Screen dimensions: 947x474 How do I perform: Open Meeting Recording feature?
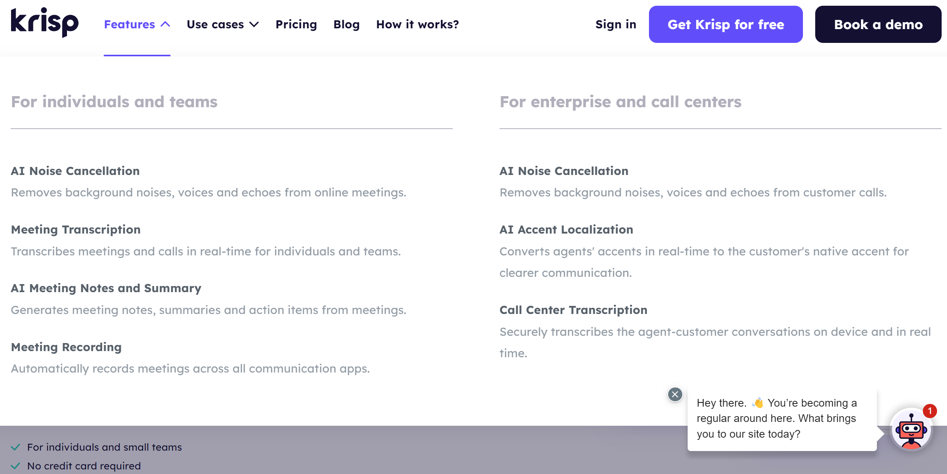(66, 347)
